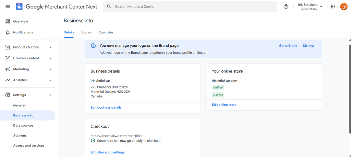Screen dimensions: 351x157
Task: Click the Go to Brand link
Action: (x=288, y=46)
